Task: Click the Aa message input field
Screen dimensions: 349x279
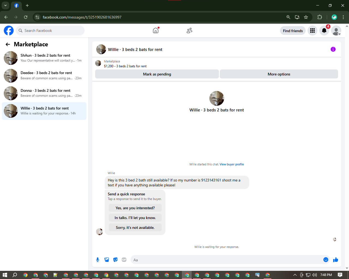Action: pos(227,260)
